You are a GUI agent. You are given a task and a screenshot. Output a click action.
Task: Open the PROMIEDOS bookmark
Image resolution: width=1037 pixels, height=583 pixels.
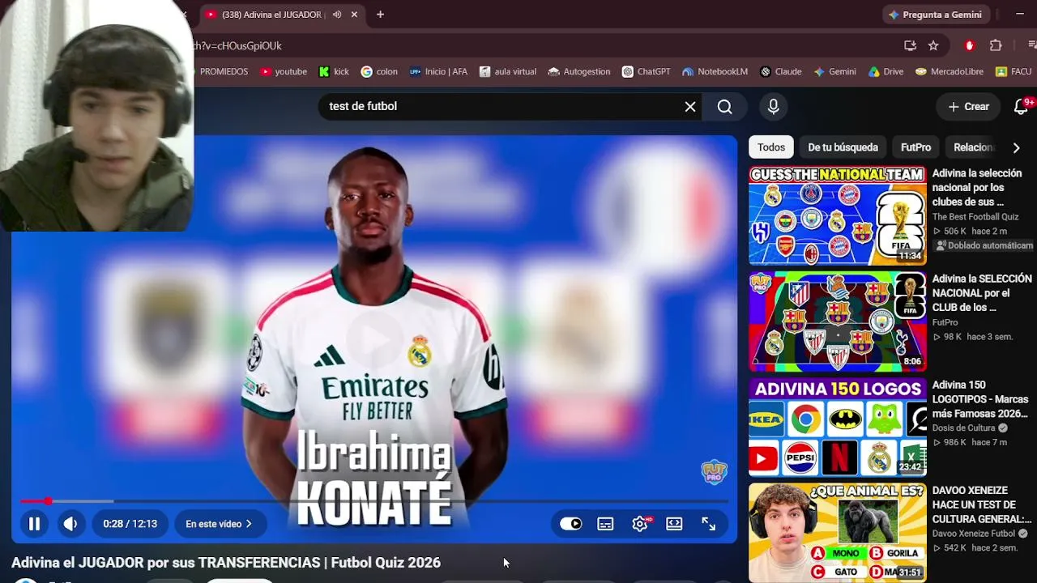(224, 72)
